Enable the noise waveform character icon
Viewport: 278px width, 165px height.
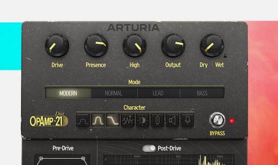pos(128,120)
